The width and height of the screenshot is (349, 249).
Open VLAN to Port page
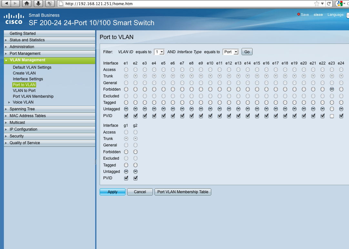click(24, 91)
